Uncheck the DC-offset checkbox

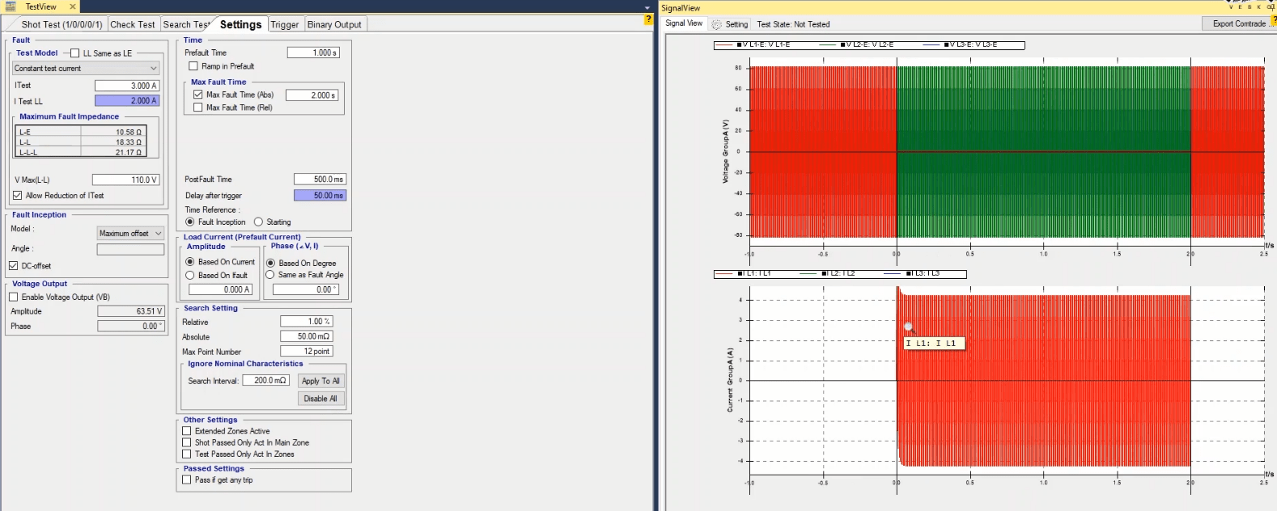pos(14,266)
